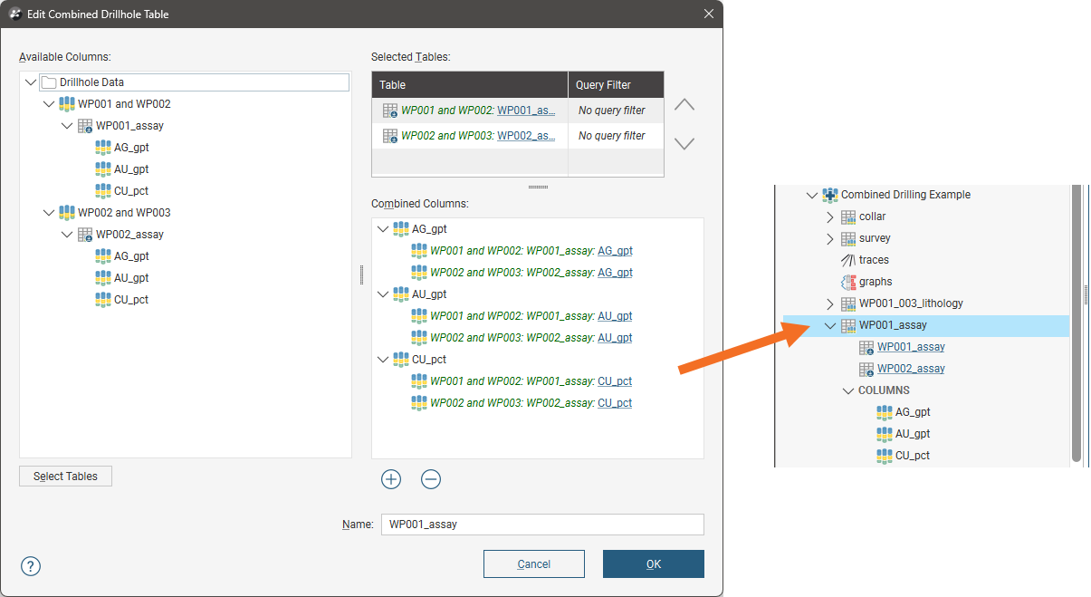
Task: Select highlighted WP001_assay row in project tree
Action: 926,325
